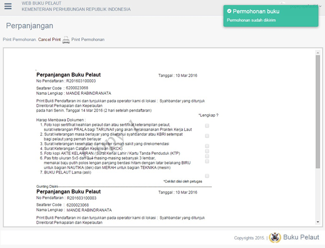Click the vertical scrollbar thumb
This screenshot has width=325, height=248.
pos(318,112)
